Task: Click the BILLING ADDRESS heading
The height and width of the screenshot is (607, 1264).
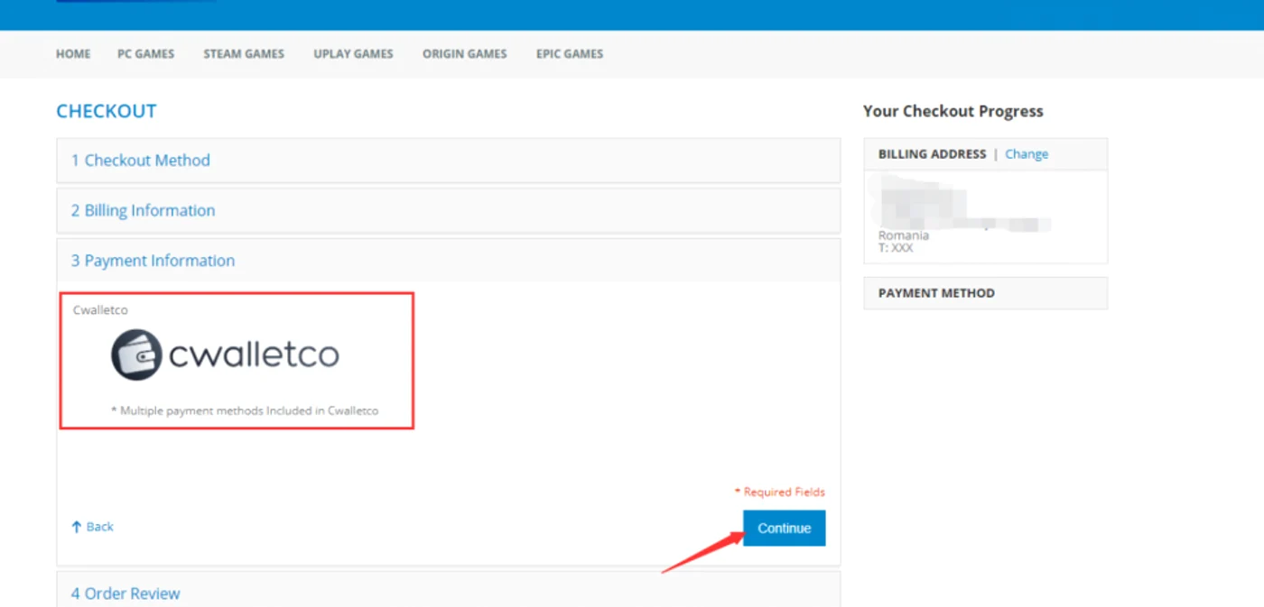Action: [x=932, y=154]
